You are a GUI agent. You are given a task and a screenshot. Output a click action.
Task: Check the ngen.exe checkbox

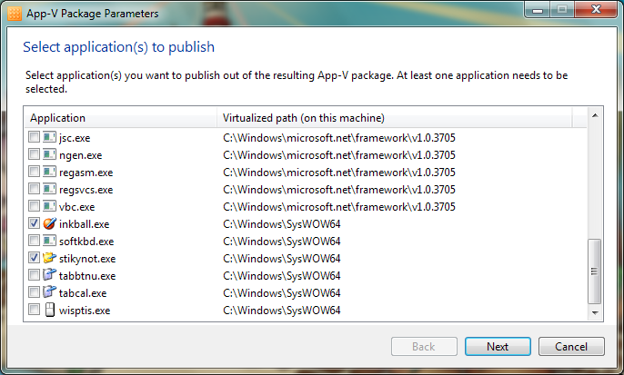35,154
